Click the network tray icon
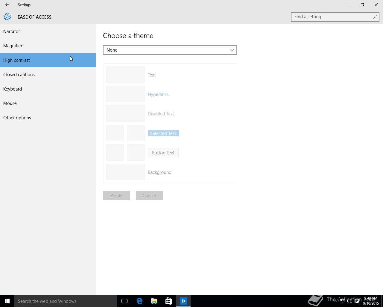Viewport: 383px width, 307px height. (x=342, y=301)
